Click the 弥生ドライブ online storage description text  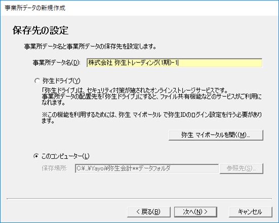(x=151, y=96)
